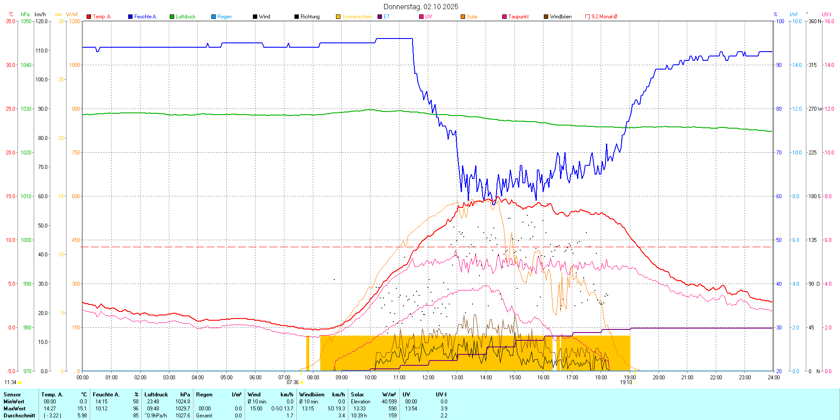Toggle the black Wind legend box
This screenshot has width=840, height=420.
(255, 17)
